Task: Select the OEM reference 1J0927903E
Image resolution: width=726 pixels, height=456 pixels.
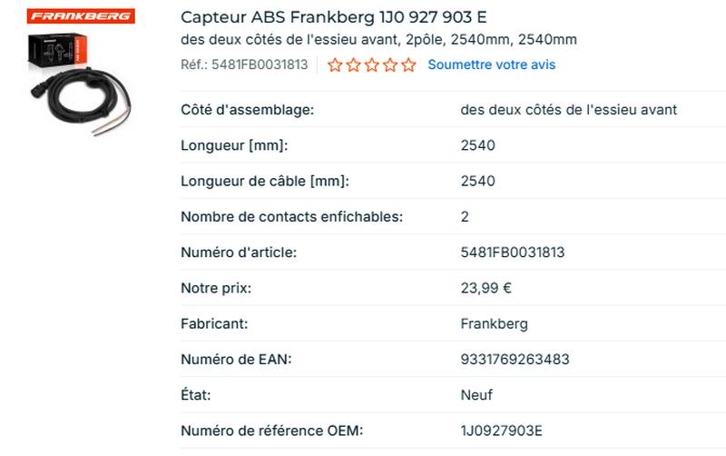Action: [x=501, y=431]
